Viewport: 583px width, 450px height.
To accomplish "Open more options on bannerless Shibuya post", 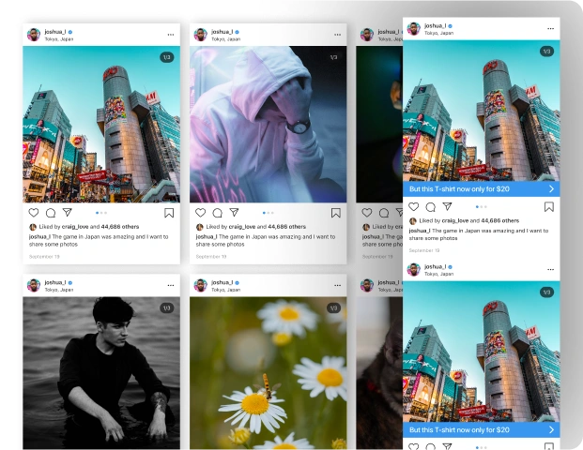I will click(171, 35).
